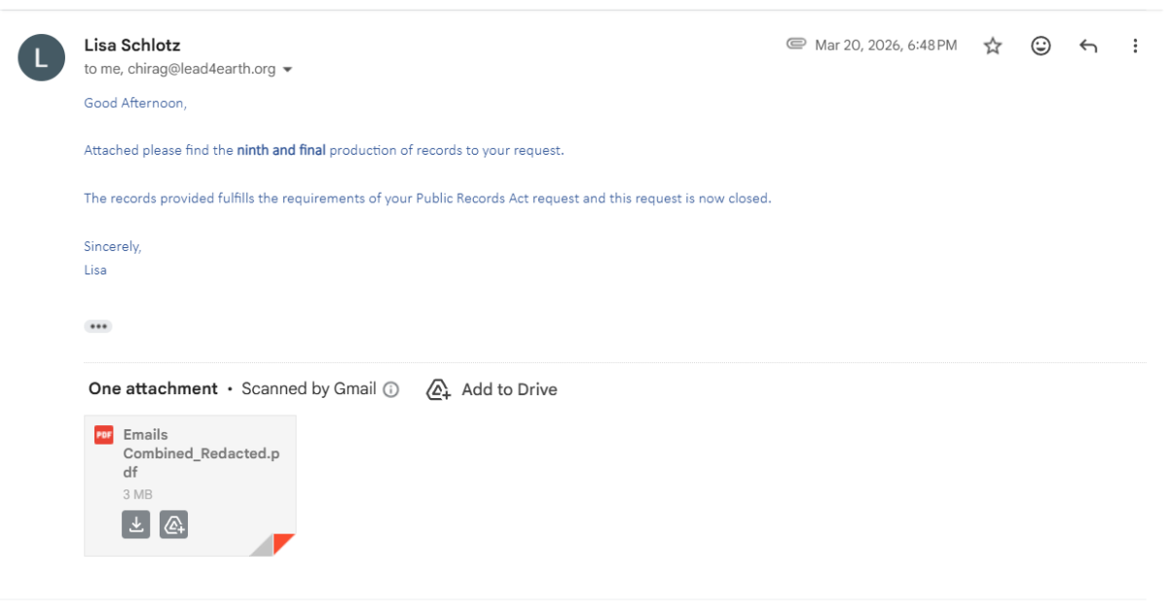Click the paperclip attachment indicator near the date
Viewport: 1168px width, 615px height.
(x=796, y=45)
